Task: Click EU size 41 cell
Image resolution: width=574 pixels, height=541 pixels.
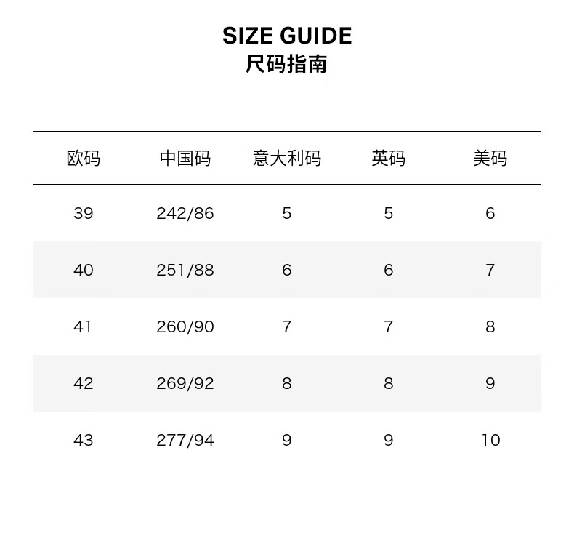Action: [x=84, y=326]
